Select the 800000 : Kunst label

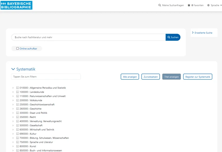(28, 146)
